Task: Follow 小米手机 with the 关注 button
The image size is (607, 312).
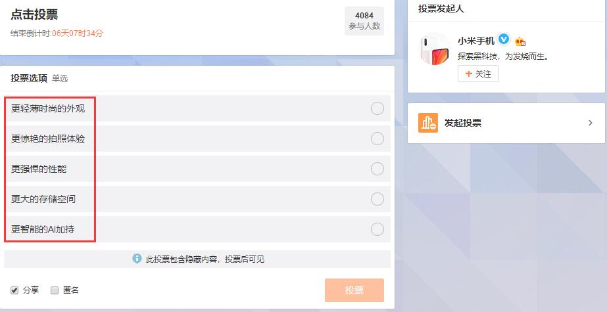Action: click(x=477, y=74)
